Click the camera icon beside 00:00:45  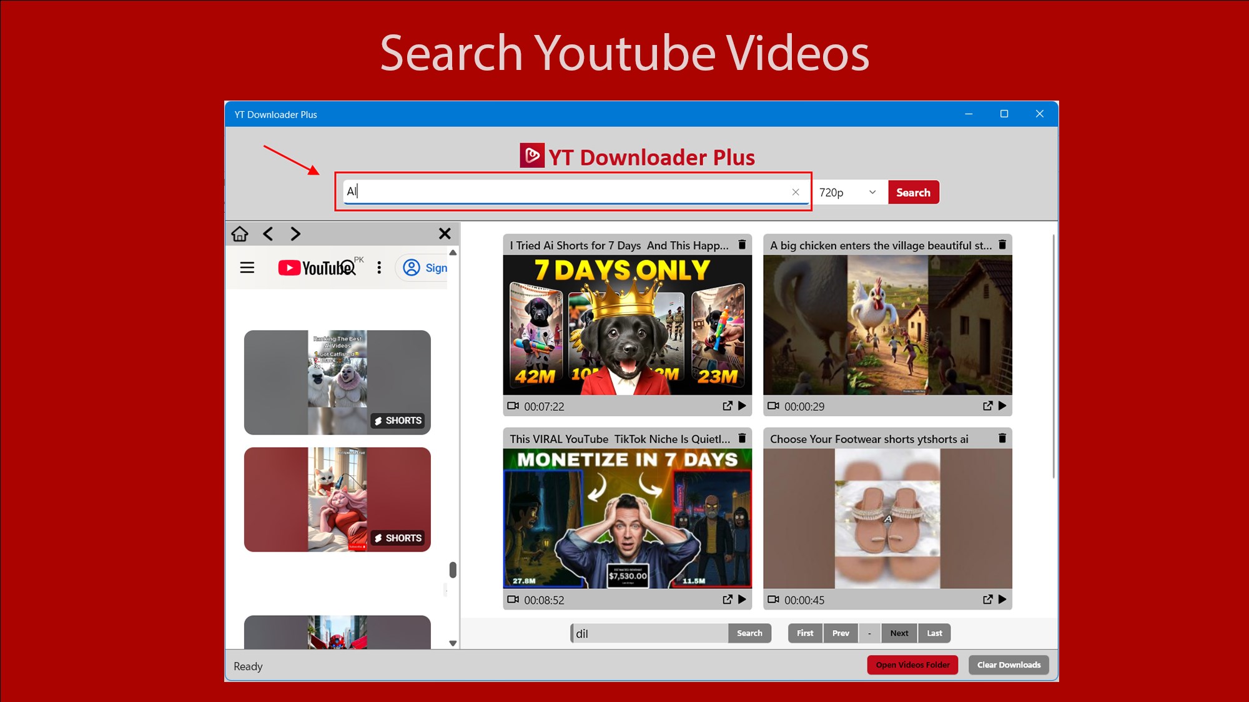774,600
